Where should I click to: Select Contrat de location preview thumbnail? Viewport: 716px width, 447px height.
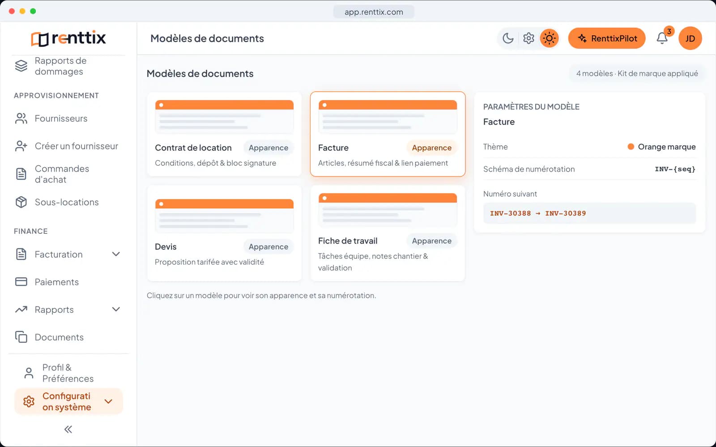click(224, 117)
